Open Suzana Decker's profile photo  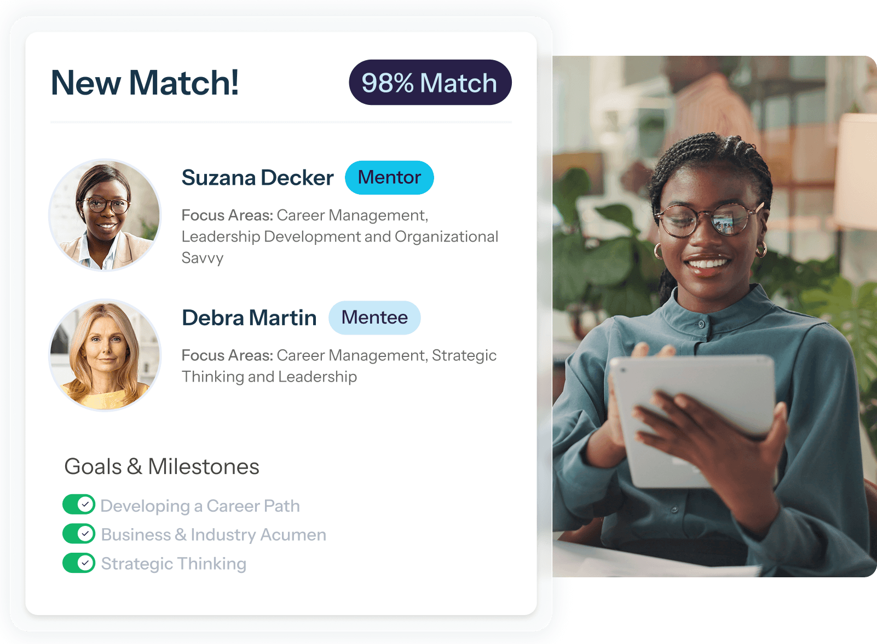click(x=105, y=215)
